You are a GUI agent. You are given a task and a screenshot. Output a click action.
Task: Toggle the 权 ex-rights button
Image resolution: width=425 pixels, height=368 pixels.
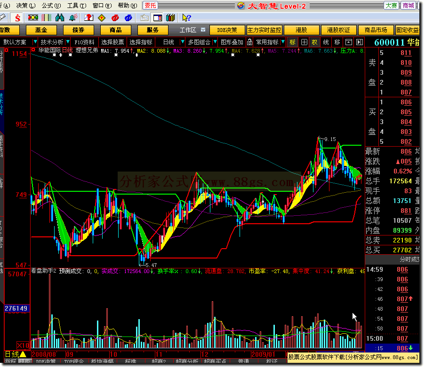[x=314, y=42]
